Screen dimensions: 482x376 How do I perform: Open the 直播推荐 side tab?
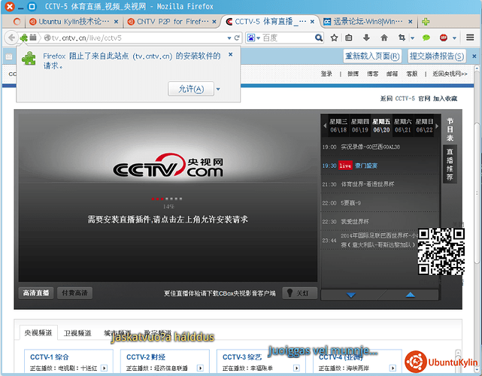(450, 165)
